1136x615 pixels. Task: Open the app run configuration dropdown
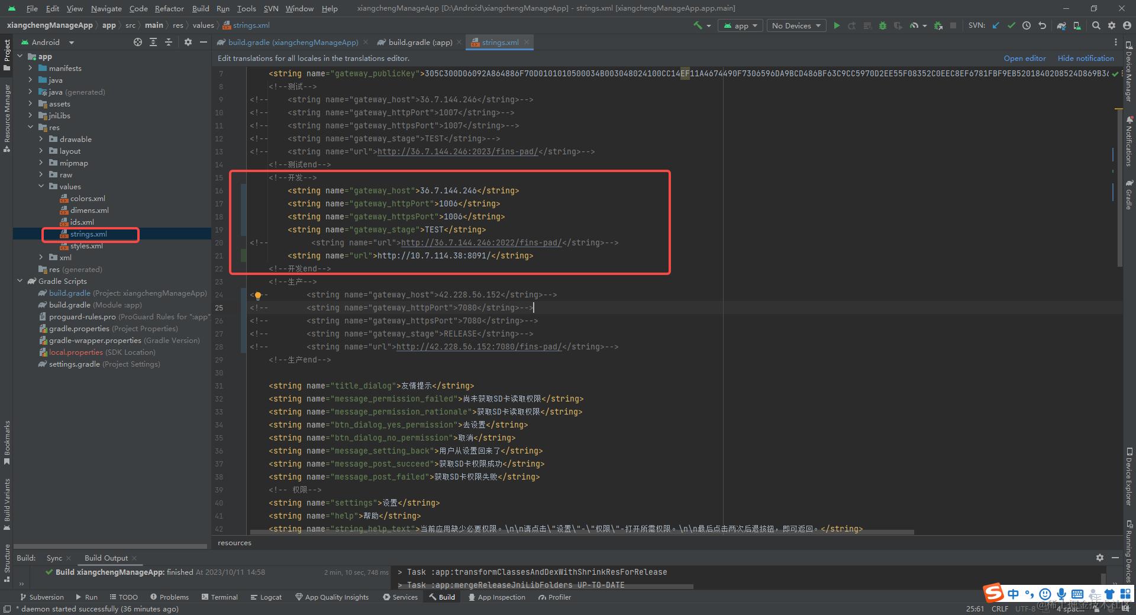[740, 25]
